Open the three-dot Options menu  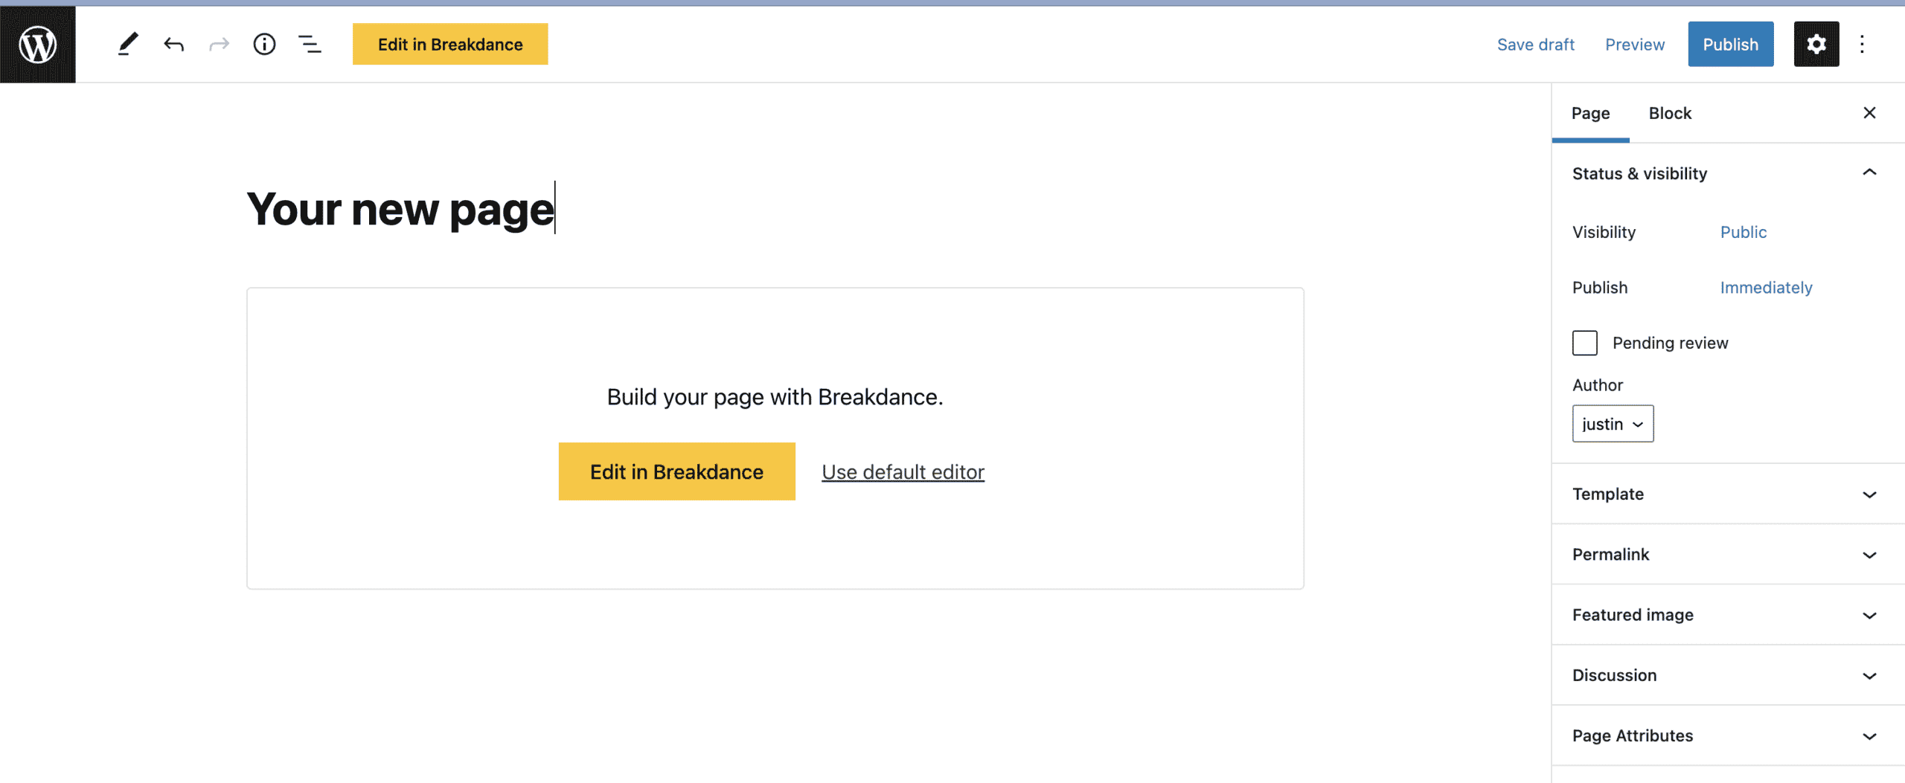pyautogui.click(x=1862, y=45)
